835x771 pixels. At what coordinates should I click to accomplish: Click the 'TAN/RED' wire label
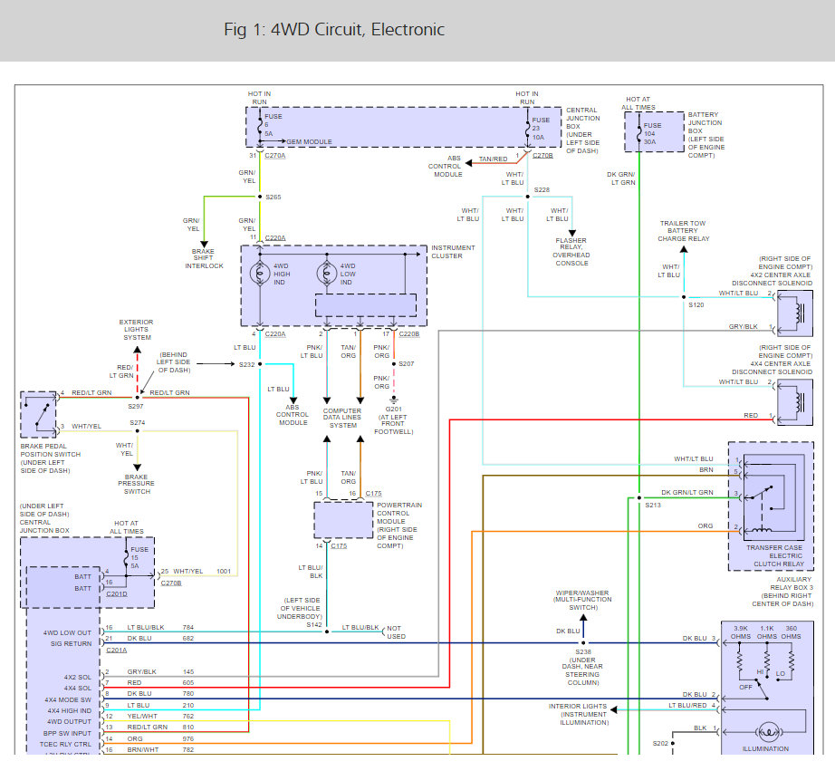tap(493, 159)
